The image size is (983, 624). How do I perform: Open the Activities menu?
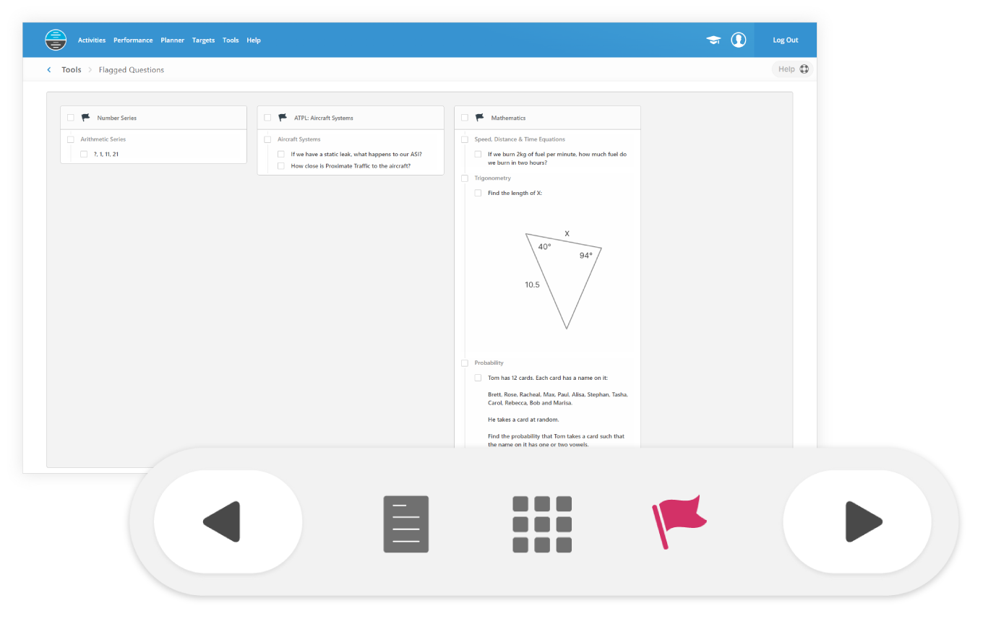(x=92, y=40)
